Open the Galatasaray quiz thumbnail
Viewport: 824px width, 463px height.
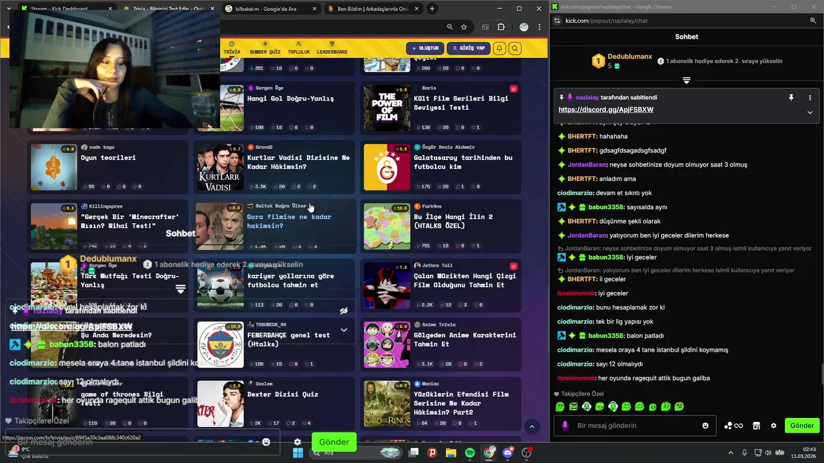pyautogui.click(x=387, y=167)
